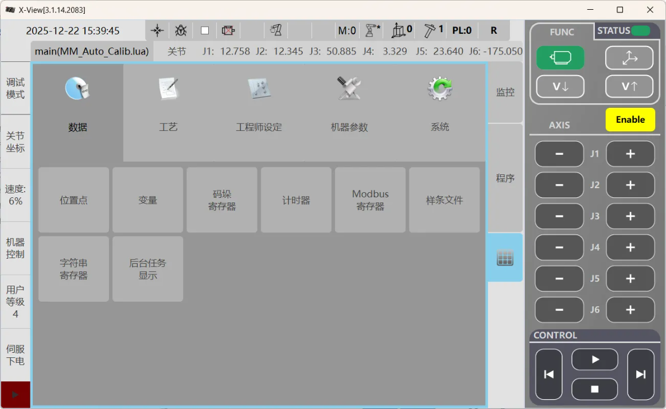This screenshot has width=666, height=409.
Task: Select the joint motor jog mode button
Action: pos(560,57)
